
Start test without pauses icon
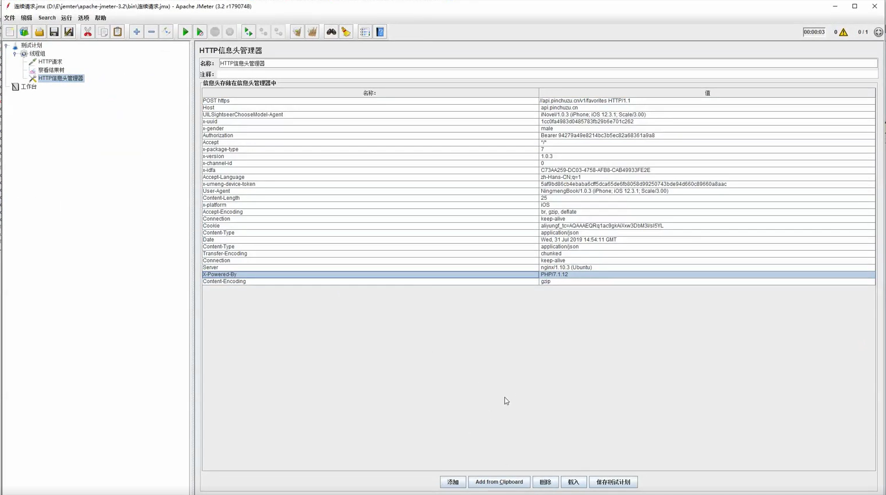(200, 32)
